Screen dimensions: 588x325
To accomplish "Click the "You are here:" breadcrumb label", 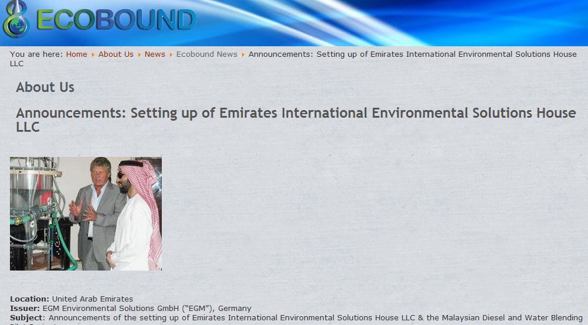I will (x=36, y=54).
